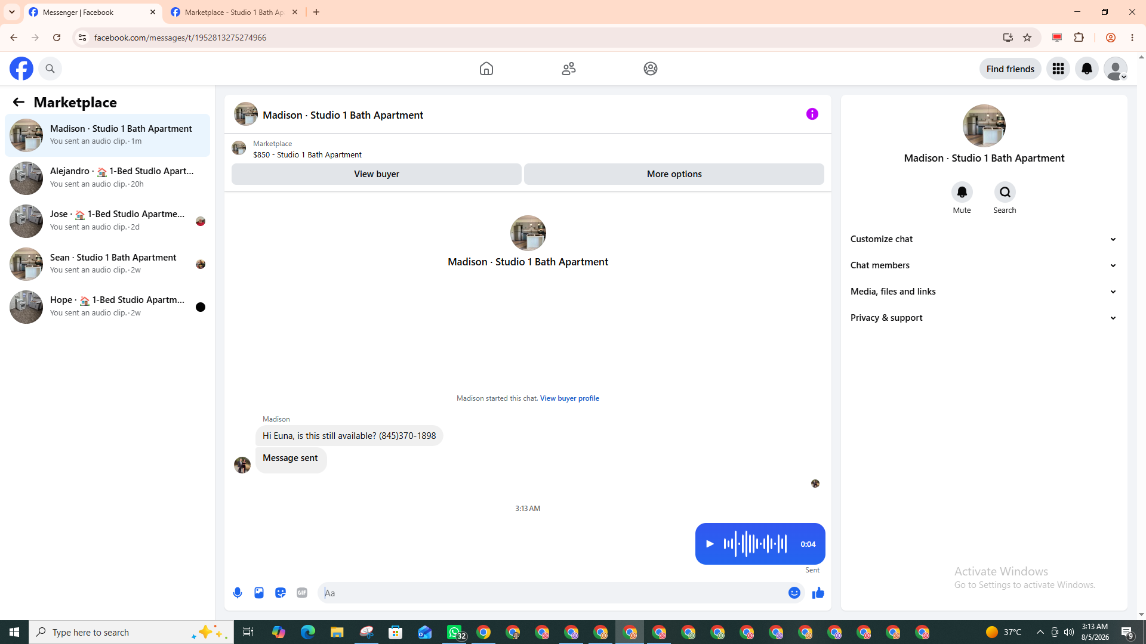1146x644 pixels.
Task: Open Sean's Studio 1 Bath Apartment chat
Action: (107, 264)
